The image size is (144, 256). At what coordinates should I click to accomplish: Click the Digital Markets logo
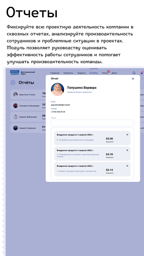pyautogui.click(x=15, y=73)
